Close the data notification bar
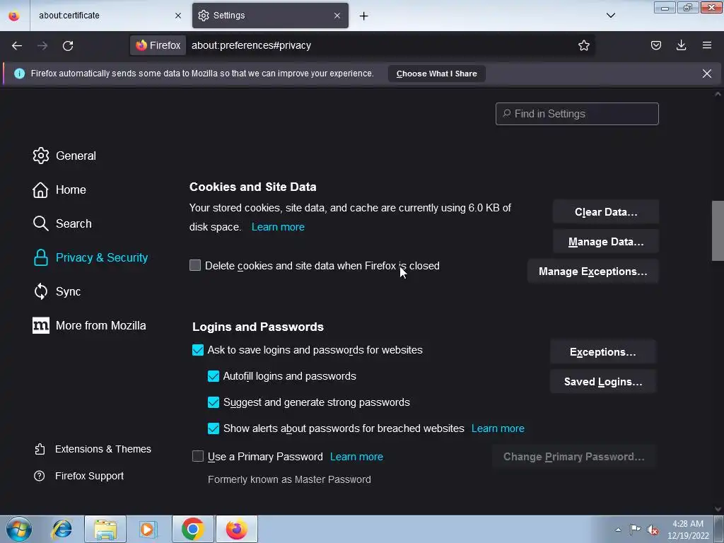Screen dimensions: 724x543 point(707,74)
